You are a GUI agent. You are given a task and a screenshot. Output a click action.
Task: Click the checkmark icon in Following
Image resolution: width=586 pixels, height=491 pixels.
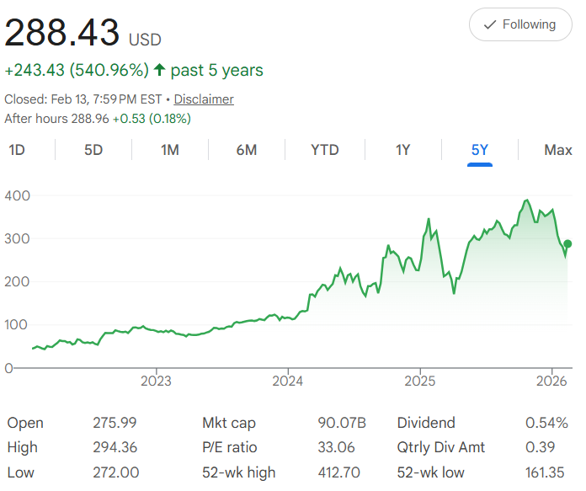[490, 25]
